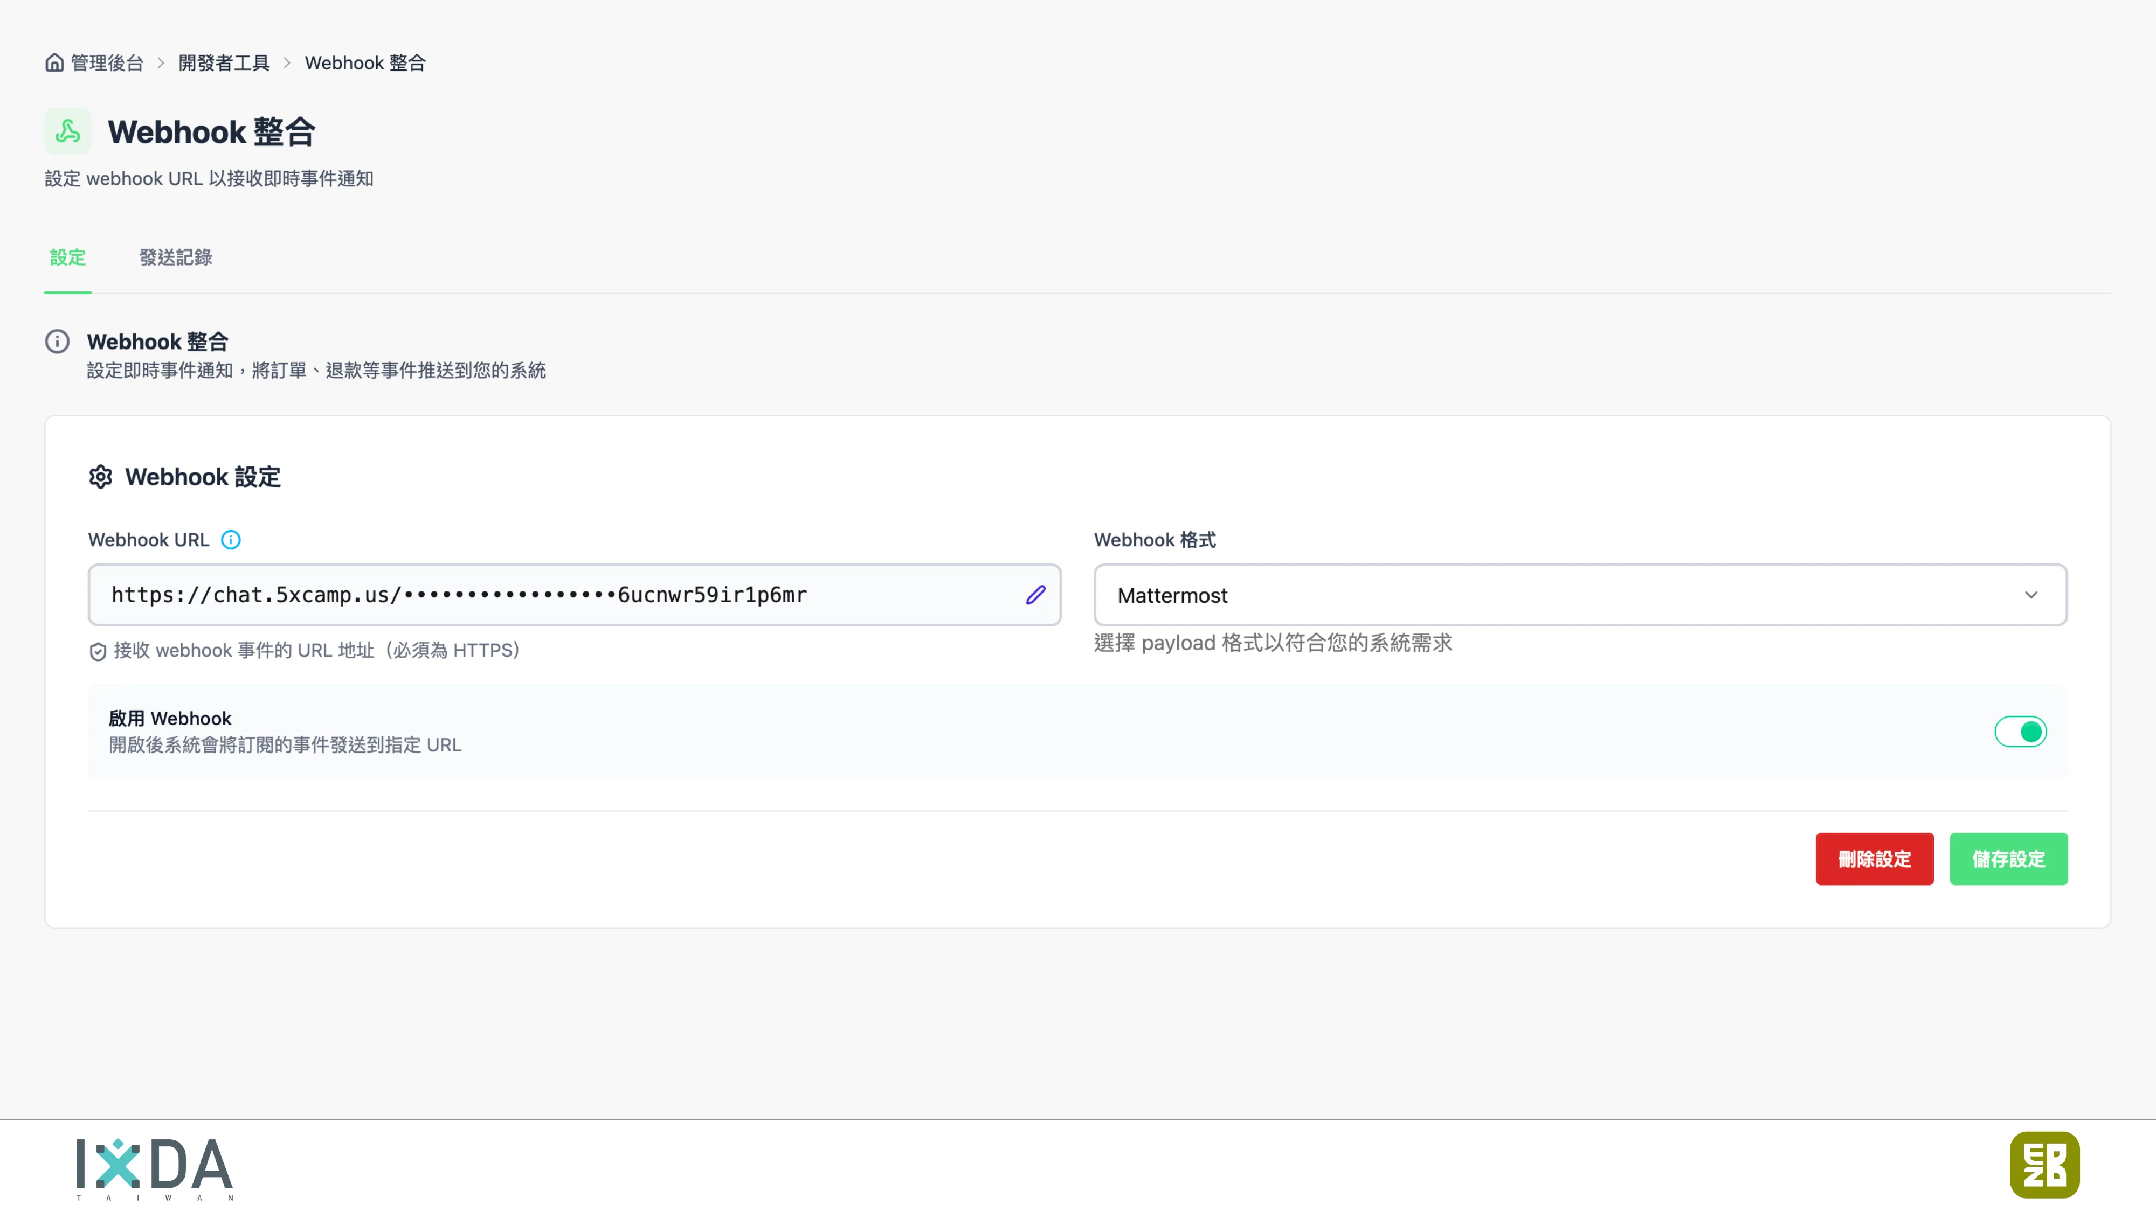This screenshot has height=1212, width=2156.
Task: Click the shield check icon under URL field
Action: point(97,651)
